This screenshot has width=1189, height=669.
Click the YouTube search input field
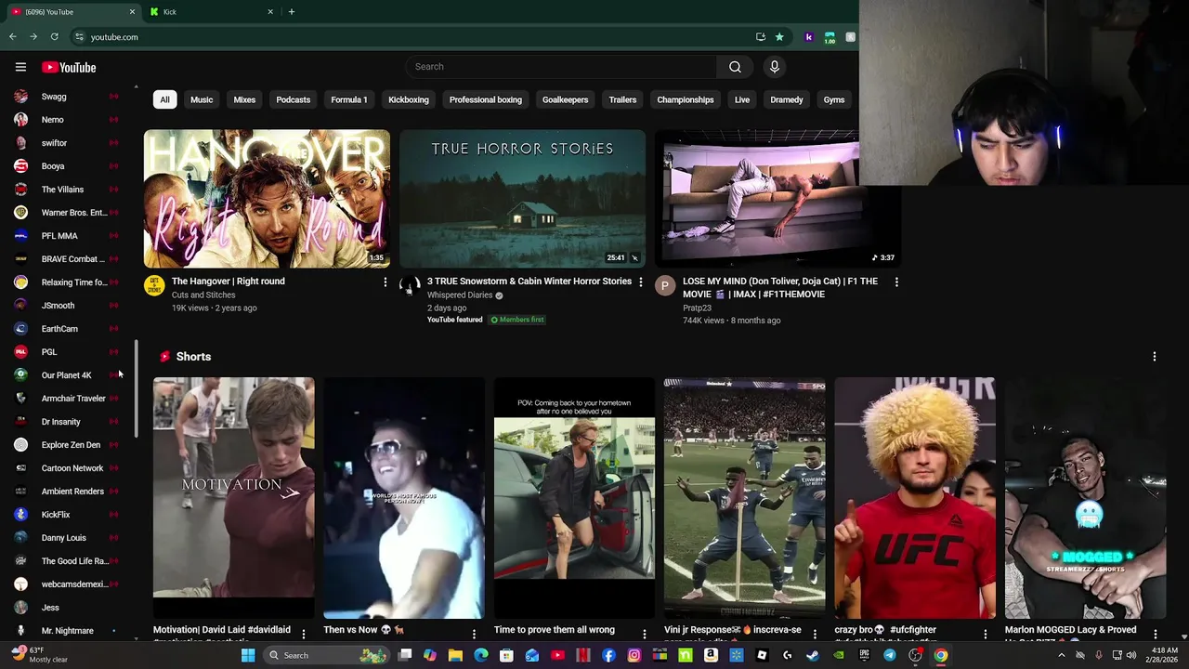560,67
